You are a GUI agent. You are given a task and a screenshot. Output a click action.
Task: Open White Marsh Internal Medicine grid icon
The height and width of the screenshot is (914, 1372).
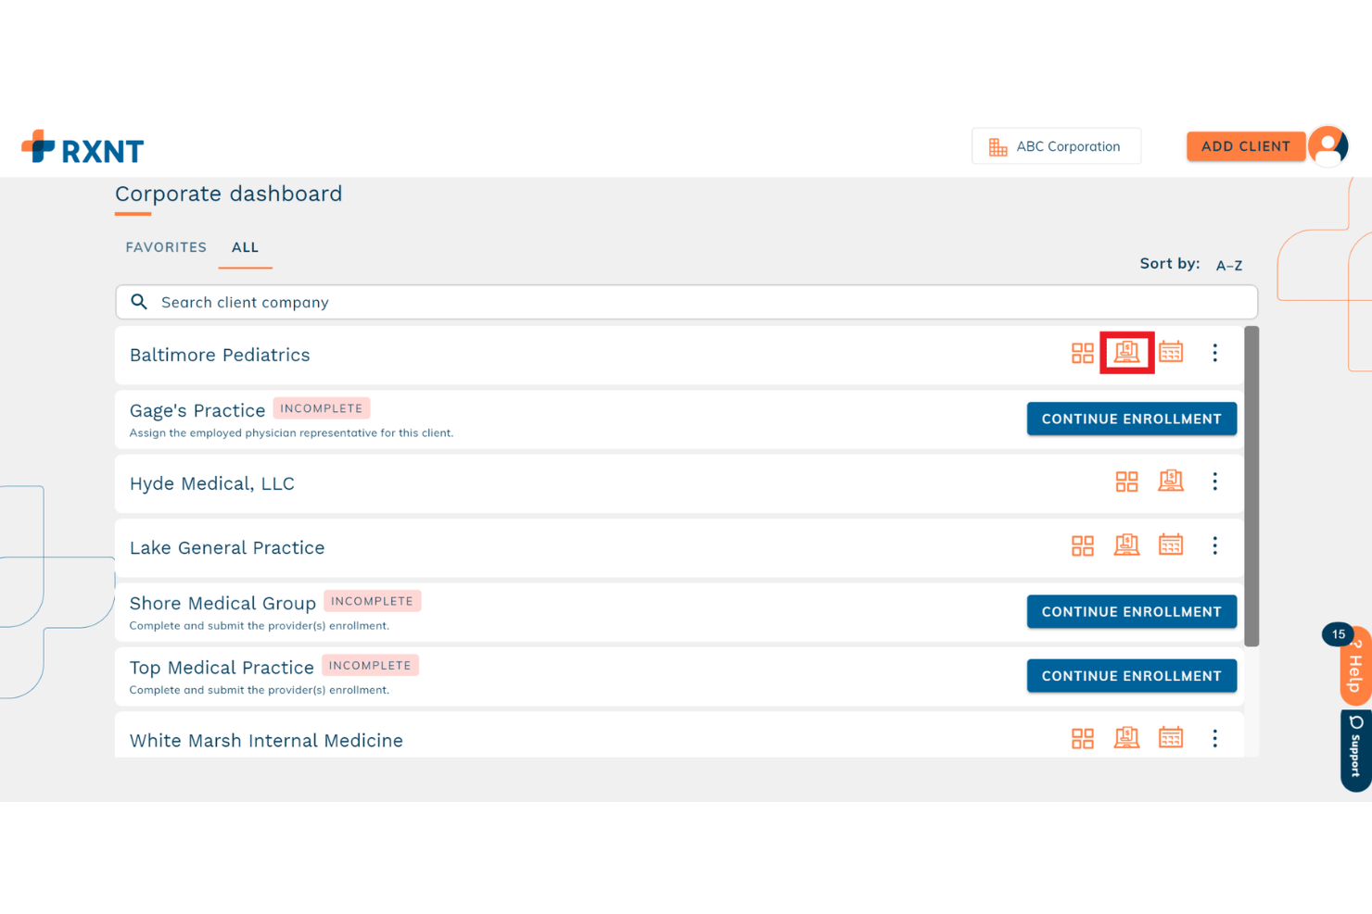(x=1082, y=738)
